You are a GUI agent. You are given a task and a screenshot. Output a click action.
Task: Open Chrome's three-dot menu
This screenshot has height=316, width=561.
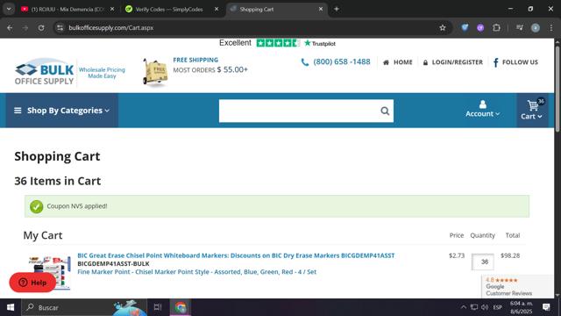click(551, 27)
